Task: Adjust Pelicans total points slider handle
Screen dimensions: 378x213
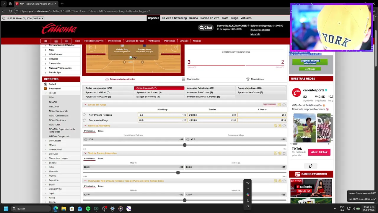Action: coord(185,200)
